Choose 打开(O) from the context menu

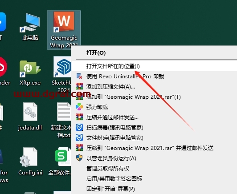click(154, 53)
